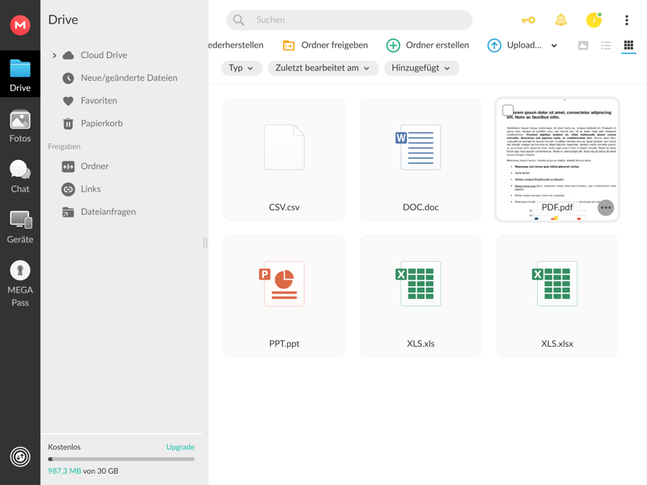Click the magnifier search icon
Viewport: 647px width, 485px height.
tap(239, 19)
